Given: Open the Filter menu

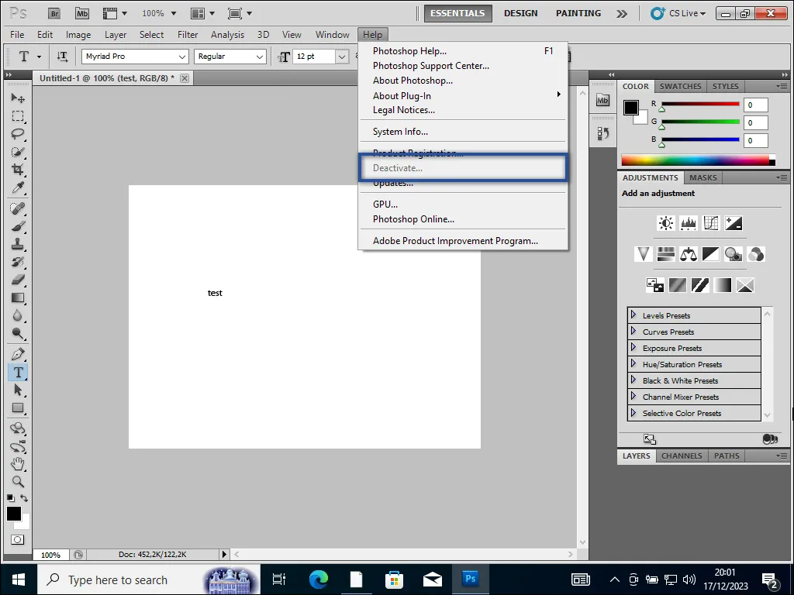Looking at the screenshot, I should [x=188, y=35].
